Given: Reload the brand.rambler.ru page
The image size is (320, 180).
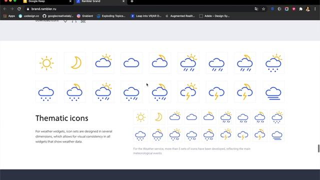Looking at the screenshot, I should pyautogui.click(x=19, y=9).
